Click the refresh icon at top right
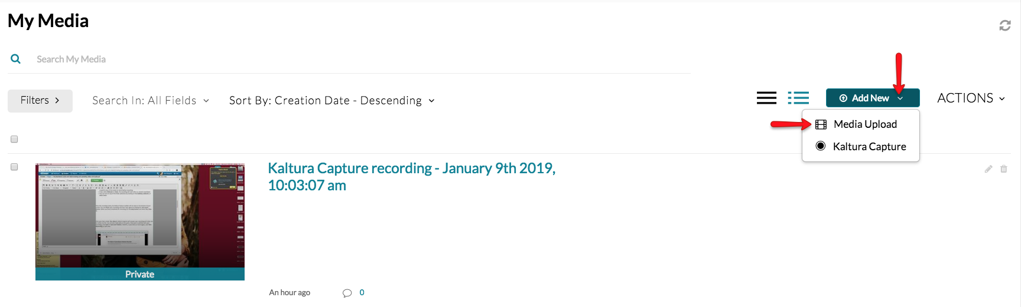This screenshot has width=1021, height=307. coord(1004,25)
